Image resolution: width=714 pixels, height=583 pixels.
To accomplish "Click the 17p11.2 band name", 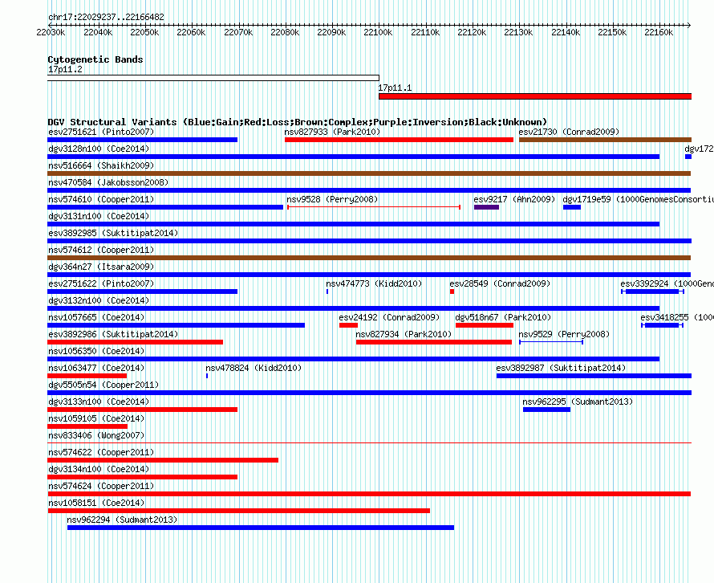I will click(65, 69).
